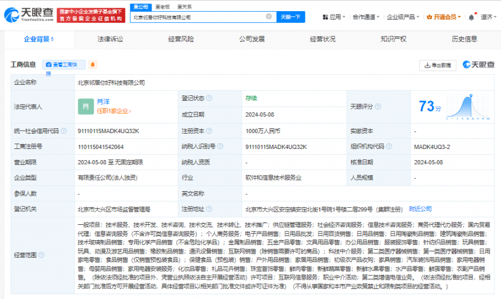Image resolution: width=501 pixels, height=299 pixels.
Task: Click help icon next to 登记状态
Action: [209, 98]
